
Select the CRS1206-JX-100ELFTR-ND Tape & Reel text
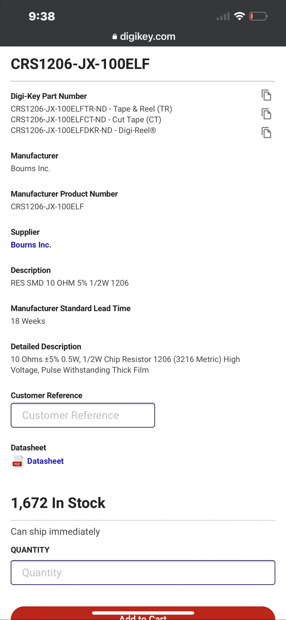pos(92,109)
